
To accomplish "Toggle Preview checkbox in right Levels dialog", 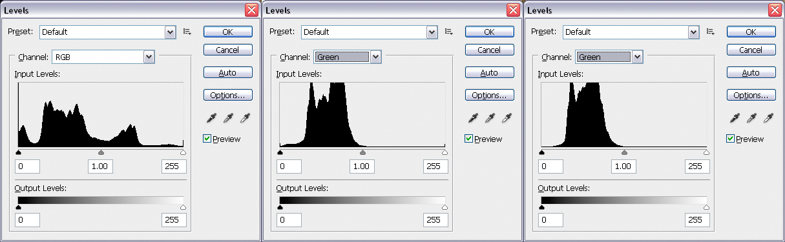I will [x=731, y=139].
